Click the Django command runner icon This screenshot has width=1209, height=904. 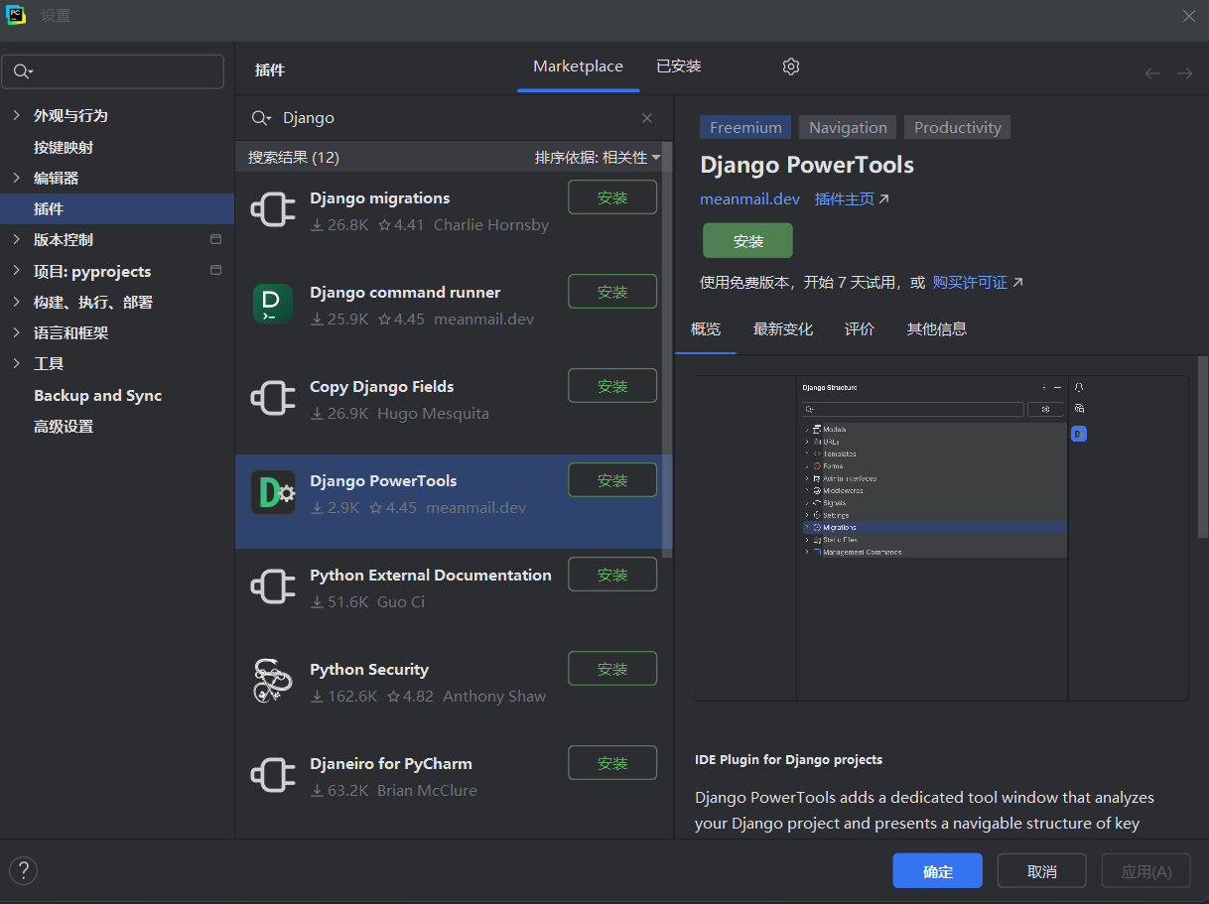click(x=272, y=304)
